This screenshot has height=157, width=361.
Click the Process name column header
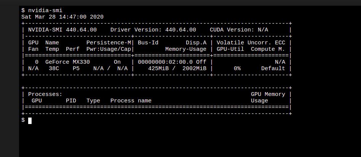131,100
